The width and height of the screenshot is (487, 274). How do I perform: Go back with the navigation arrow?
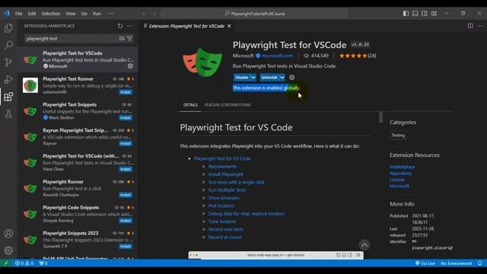pyautogui.click(x=144, y=14)
